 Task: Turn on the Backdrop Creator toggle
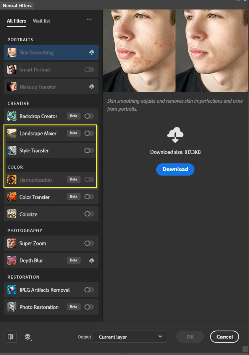point(89,116)
